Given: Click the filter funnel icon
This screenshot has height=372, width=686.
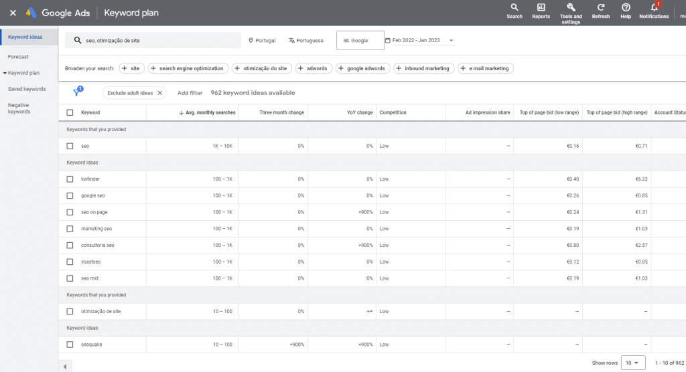Looking at the screenshot, I should pyautogui.click(x=78, y=92).
